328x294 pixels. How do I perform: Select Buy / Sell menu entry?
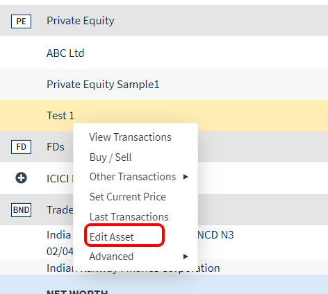[110, 157]
